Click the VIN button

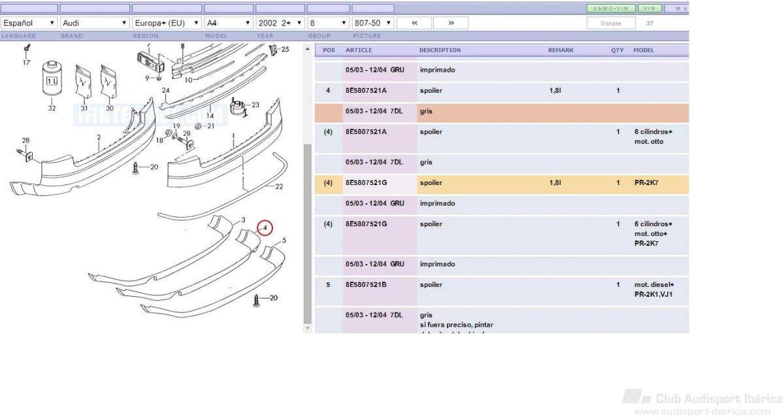(x=649, y=8)
